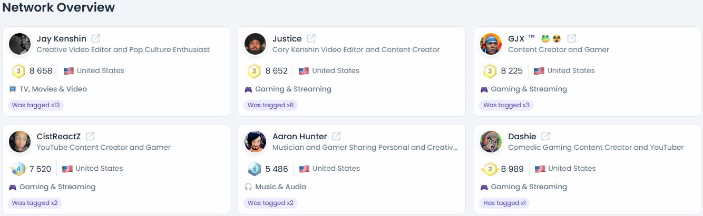Screen dimensions: 703x216
Task: Click 'YouTube Content Creator and Gamer' description
Action: [103, 148]
